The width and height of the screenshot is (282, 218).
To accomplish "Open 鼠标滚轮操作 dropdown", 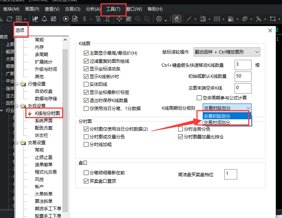I will [227, 52].
